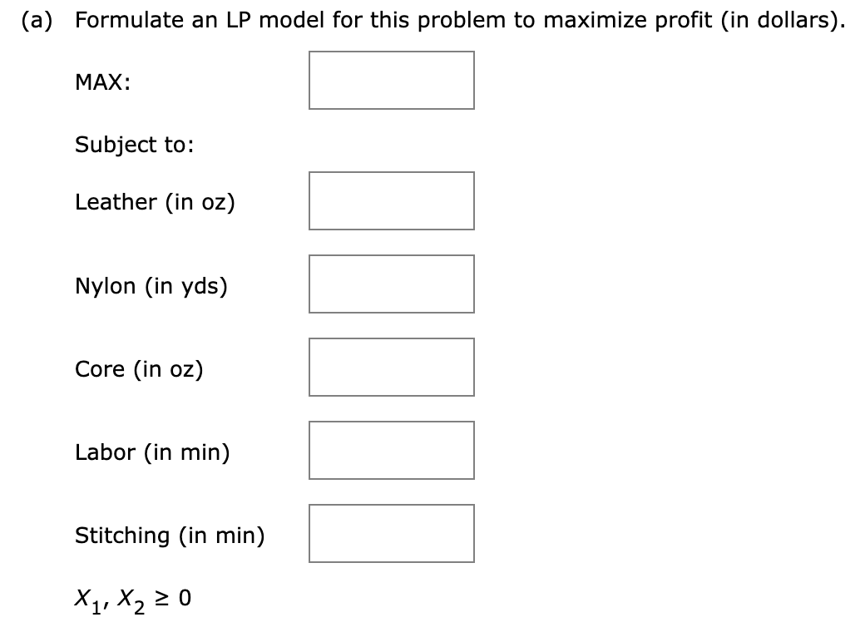The height and width of the screenshot is (632, 865).
Task: Click the Nylon (in yds) constraint box
Action: point(391,284)
